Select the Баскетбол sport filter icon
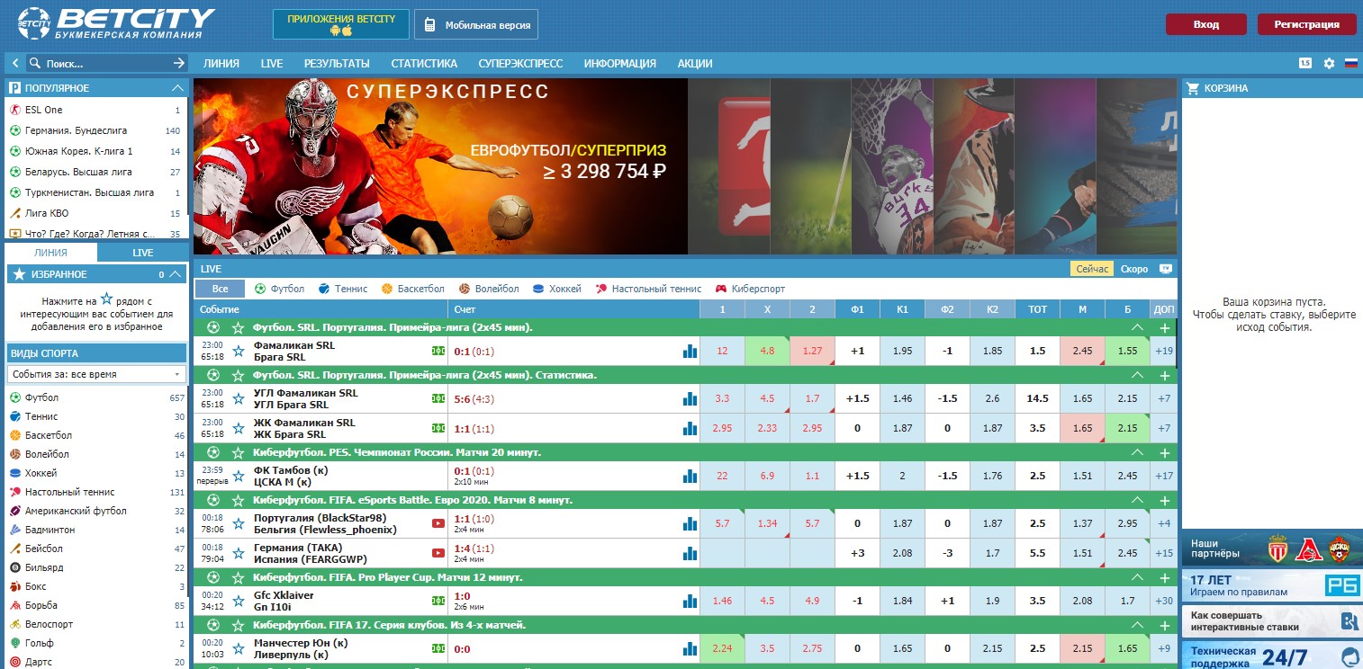 [x=385, y=289]
